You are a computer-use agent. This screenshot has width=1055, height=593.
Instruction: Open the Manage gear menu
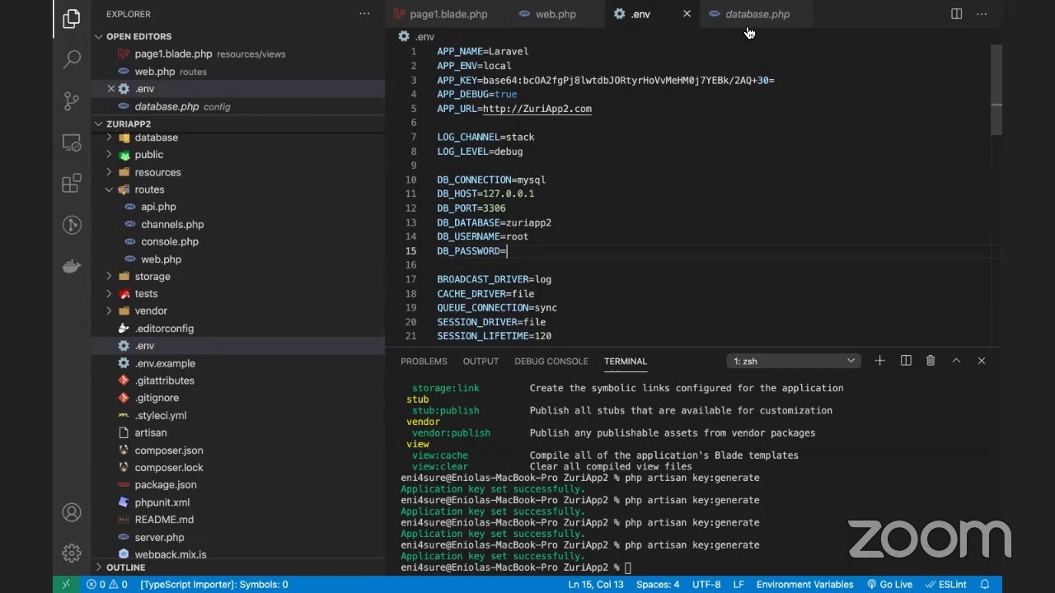(72, 553)
